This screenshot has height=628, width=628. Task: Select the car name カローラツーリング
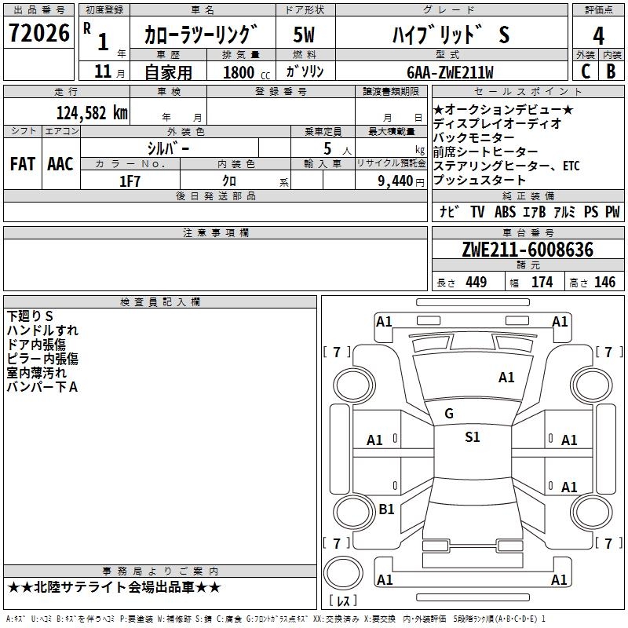click(x=201, y=35)
